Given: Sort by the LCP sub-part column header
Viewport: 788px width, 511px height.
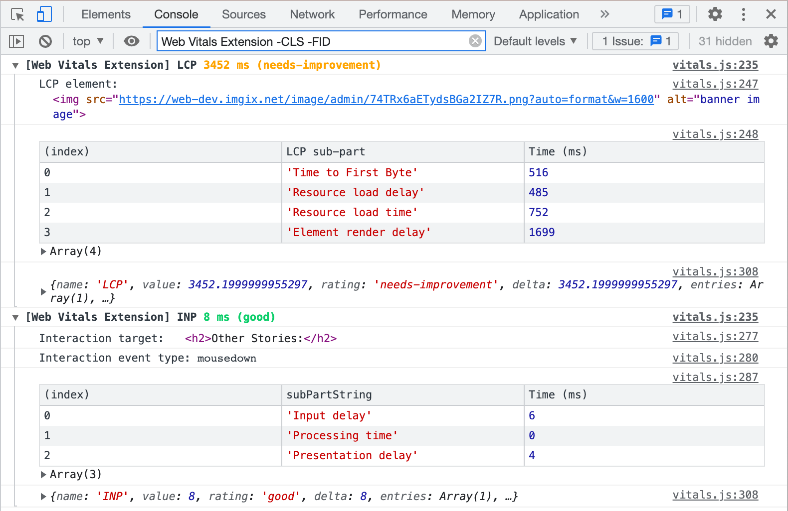Looking at the screenshot, I should 402,152.
